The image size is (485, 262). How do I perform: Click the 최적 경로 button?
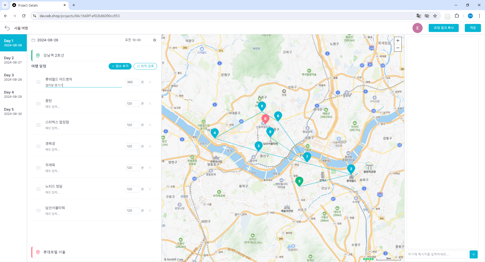point(145,66)
